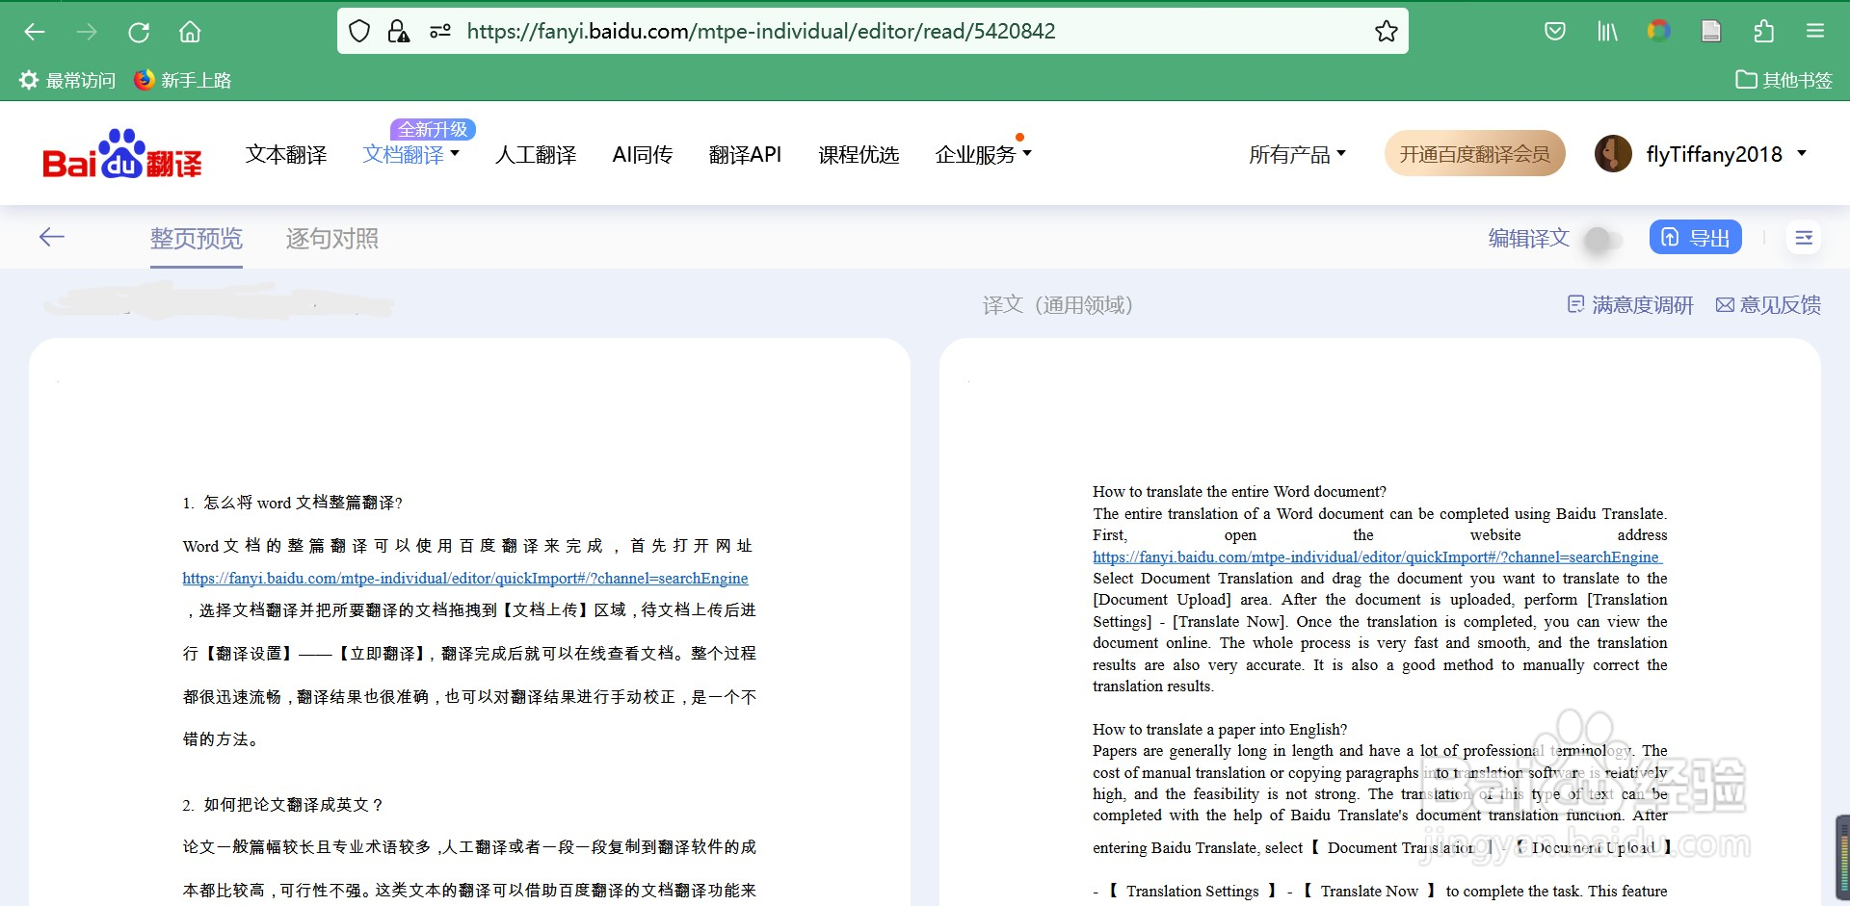The image size is (1850, 906).
Task: Click the page vertical scrollbar
Action: point(1842,857)
